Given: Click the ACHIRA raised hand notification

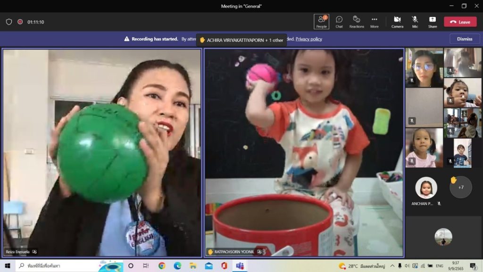Looking at the screenshot, I should pos(241,40).
